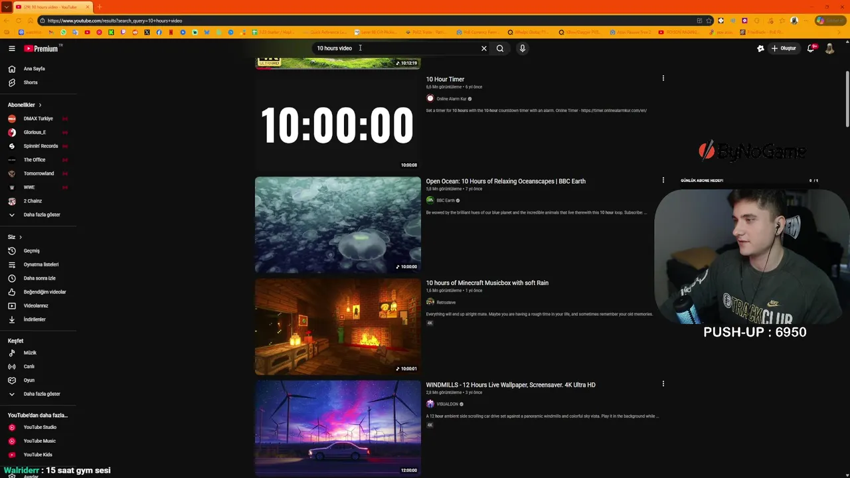Viewport: 850px width, 478px height.
Task: Open the tab list dropdown arrow
Action: 6,7
